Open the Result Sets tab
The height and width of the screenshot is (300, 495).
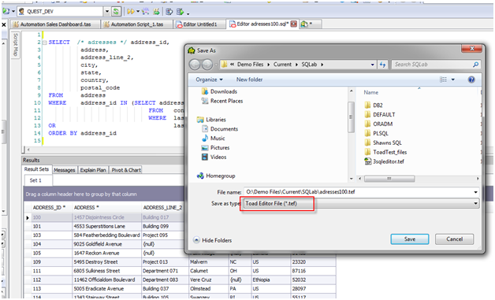point(36,169)
